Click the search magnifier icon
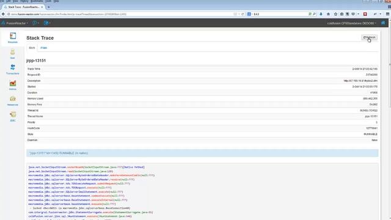This screenshot has height=220, width=391. pos(314,14)
